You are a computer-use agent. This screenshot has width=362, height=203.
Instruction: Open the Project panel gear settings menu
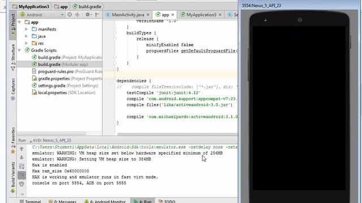(88, 15)
